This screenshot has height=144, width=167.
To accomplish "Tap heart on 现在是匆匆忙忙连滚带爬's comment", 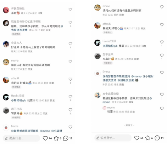I will 70,22.
